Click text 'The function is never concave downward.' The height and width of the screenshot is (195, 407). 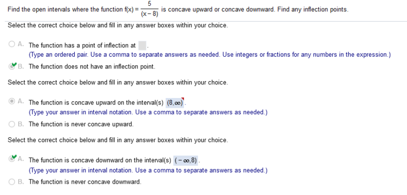[x=85, y=182]
